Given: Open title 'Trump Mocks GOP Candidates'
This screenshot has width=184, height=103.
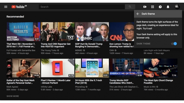Looking at the screenshot, I should [122, 82].
